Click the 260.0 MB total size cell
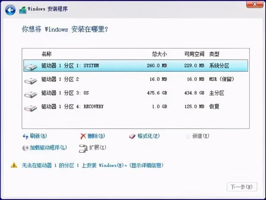Screen dimensions: 266x200 (157, 66)
